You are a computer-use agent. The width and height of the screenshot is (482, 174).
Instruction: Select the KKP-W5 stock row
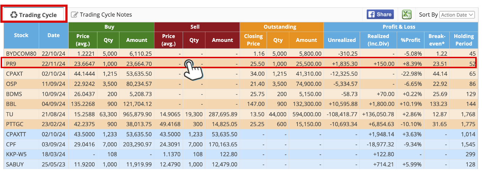click(241, 155)
